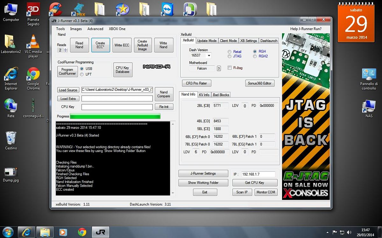The height and width of the screenshot is (238, 382).
Task: Open the Bad Blocks tab
Action: point(221,95)
